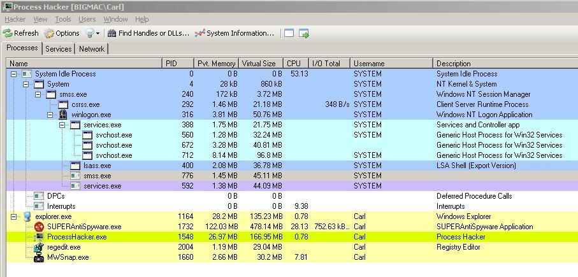578x277 pixels.
Task: Open the View menu
Action: point(40,19)
